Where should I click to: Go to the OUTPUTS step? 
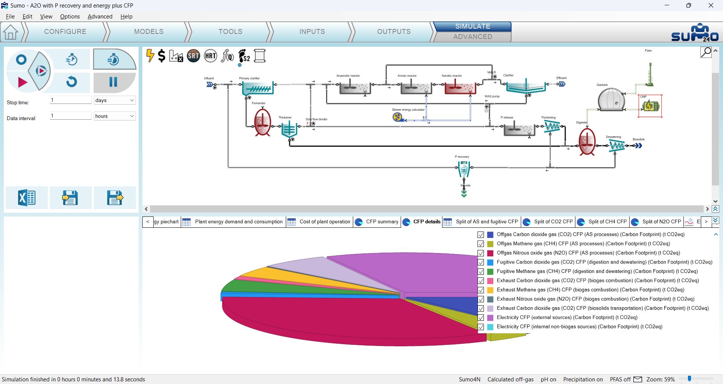[x=394, y=32]
